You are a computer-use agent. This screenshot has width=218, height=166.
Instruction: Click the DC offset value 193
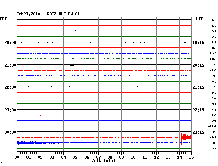pos(214,76)
